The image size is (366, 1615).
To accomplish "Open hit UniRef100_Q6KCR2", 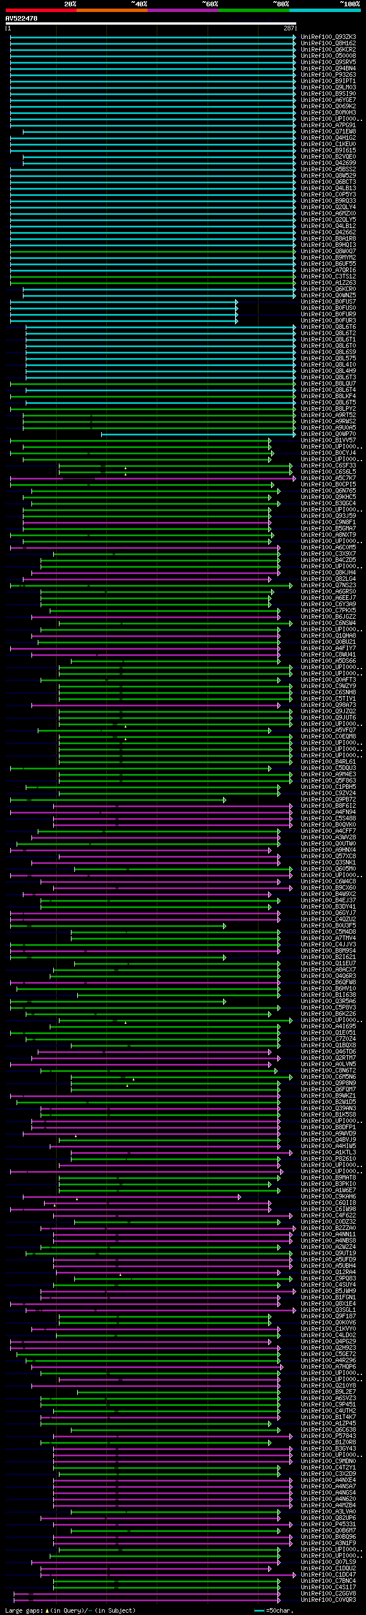I will [x=328, y=49].
